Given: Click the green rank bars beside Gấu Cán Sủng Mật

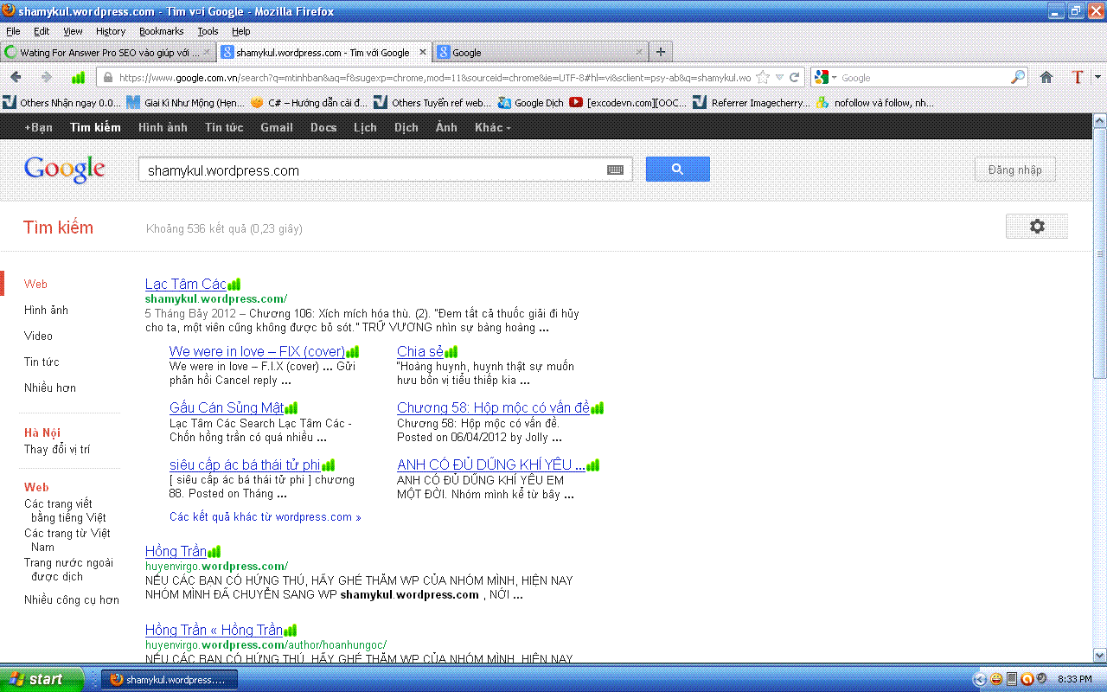Looking at the screenshot, I should pyautogui.click(x=291, y=407).
